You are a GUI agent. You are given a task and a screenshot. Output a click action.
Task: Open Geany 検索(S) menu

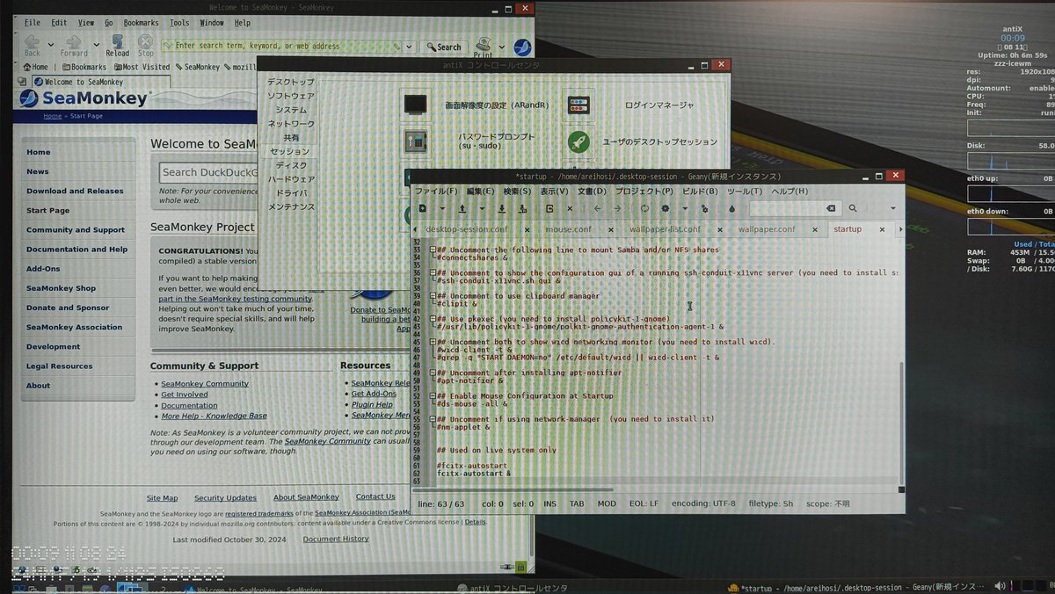point(517,191)
